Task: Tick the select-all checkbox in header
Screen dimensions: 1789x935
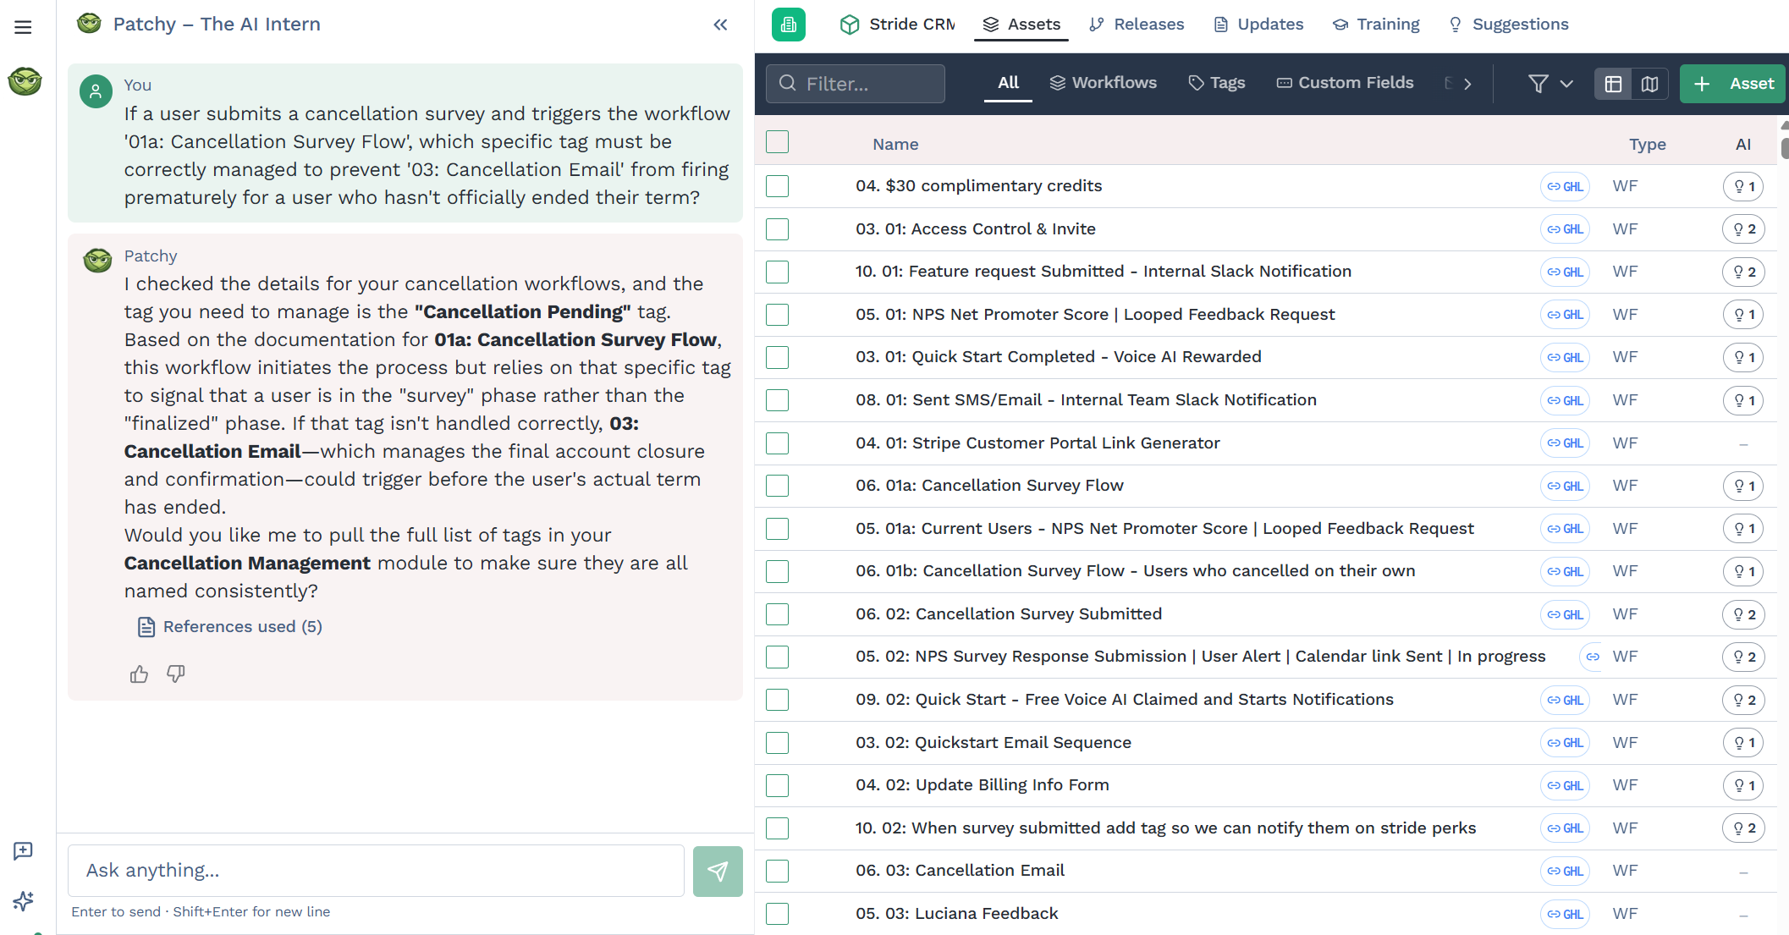Action: [777, 142]
